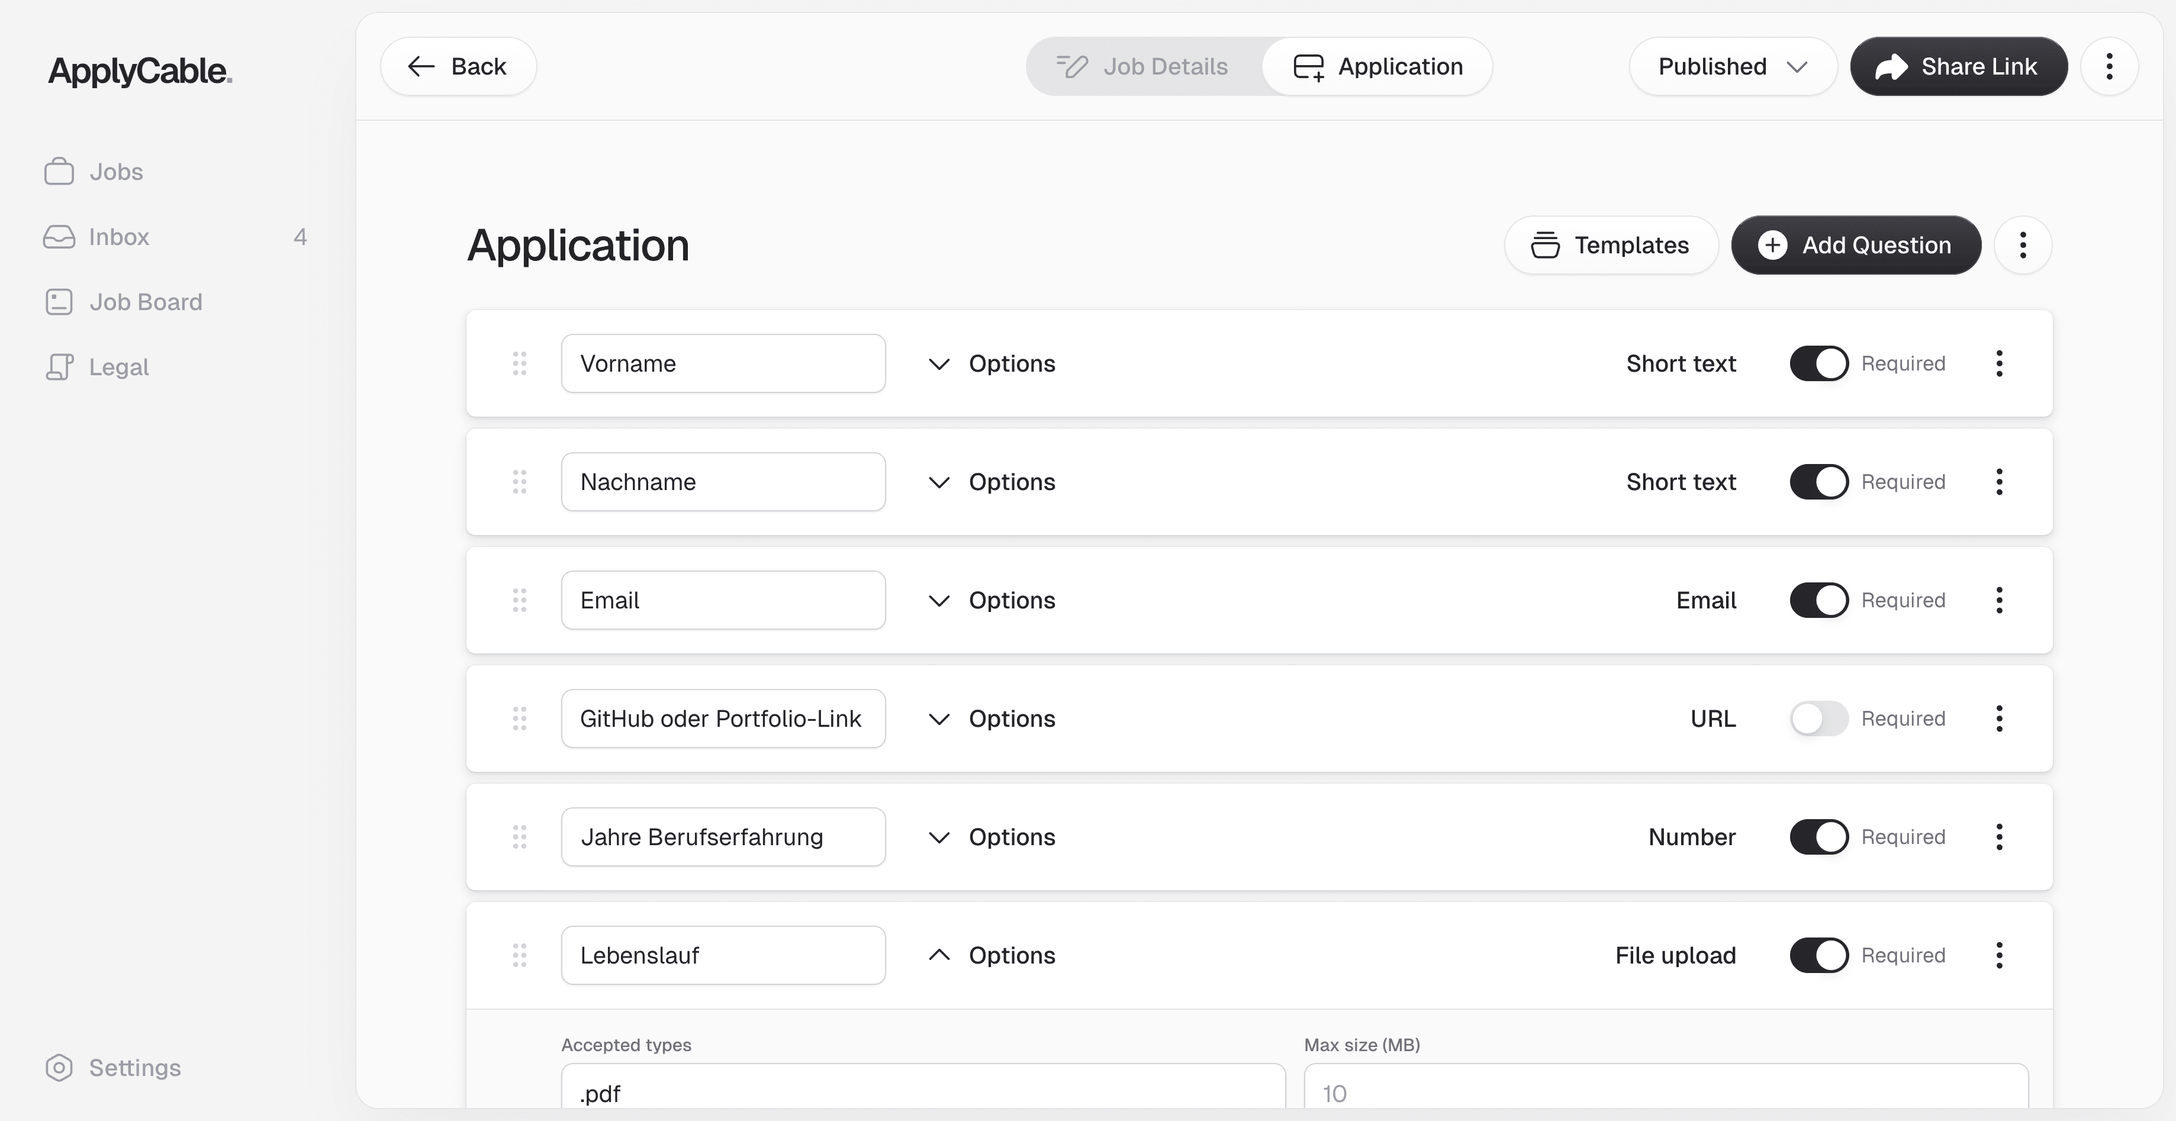
Task: Collapse Options for Lebenslauf
Action: click(x=992, y=955)
